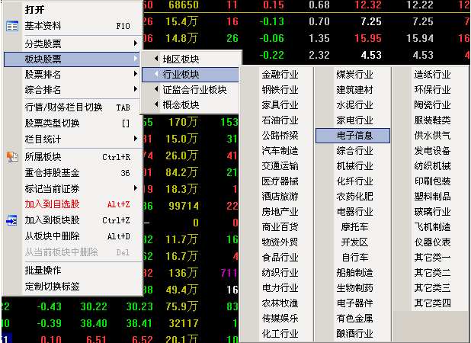Select 传媒娱乐 sector
Screen dimensions: 471x343
coord(280,319)
